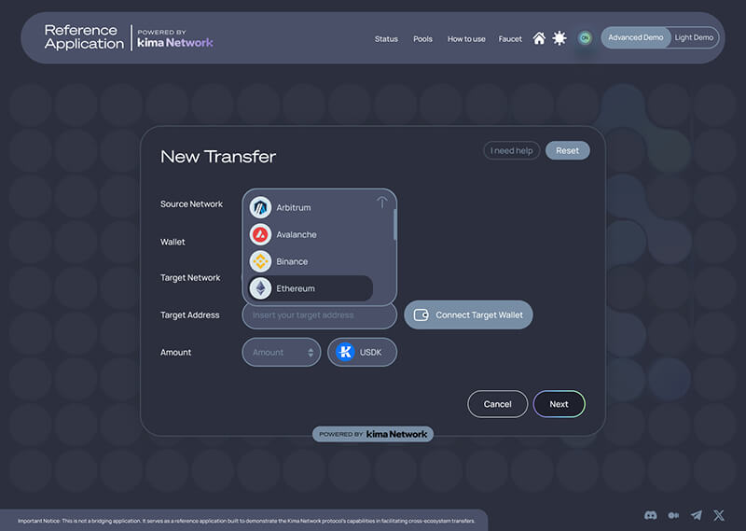
Task: Open the Pools page
Action: 422,39
